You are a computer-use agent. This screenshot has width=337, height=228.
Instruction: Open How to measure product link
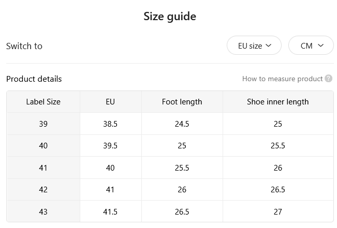coord(283,79)
